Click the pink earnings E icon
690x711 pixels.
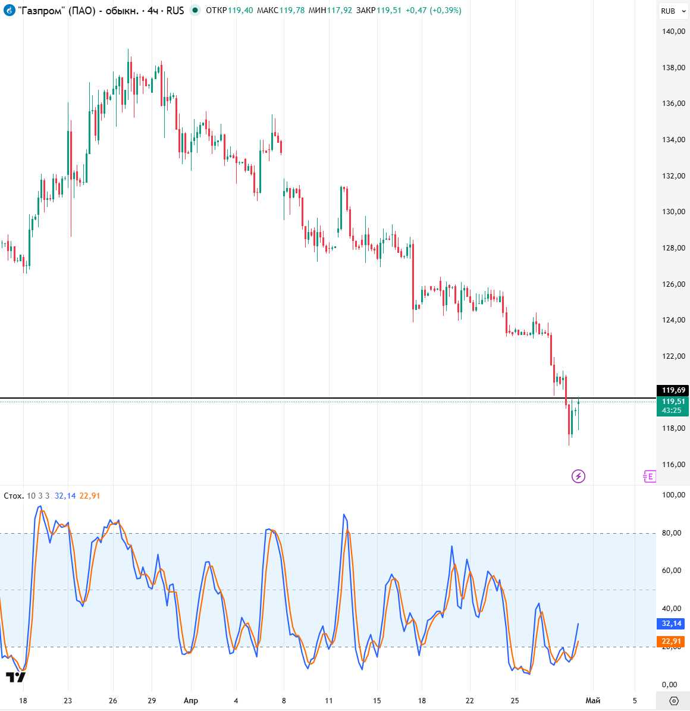click(x=649, y=476)
